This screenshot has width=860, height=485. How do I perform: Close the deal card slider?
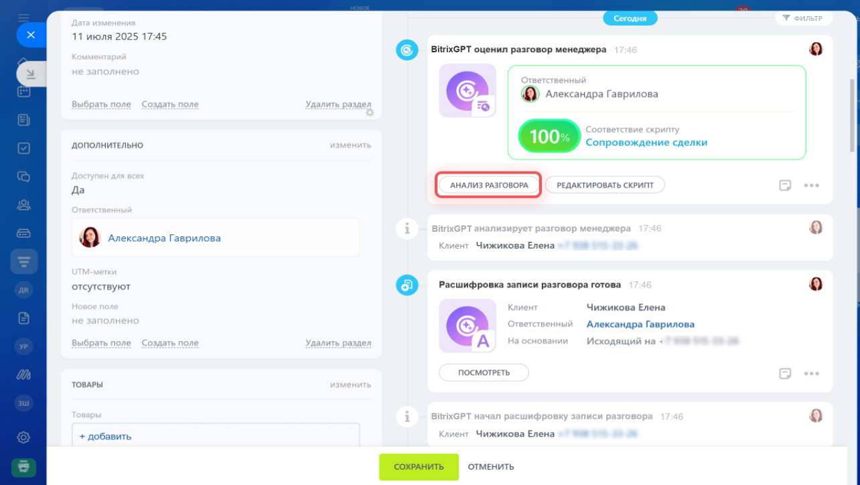click(x=30, y=35)
